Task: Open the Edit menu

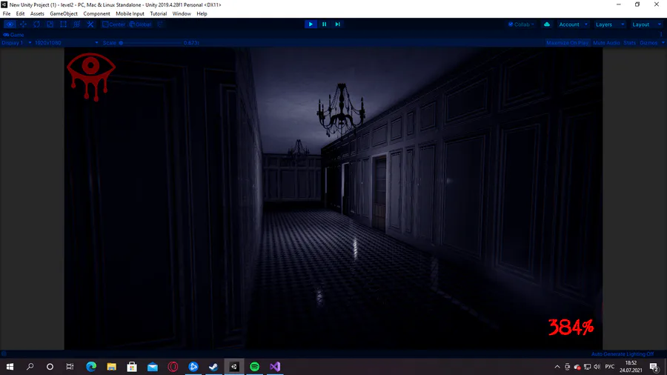Action: (x=20, y=13)
